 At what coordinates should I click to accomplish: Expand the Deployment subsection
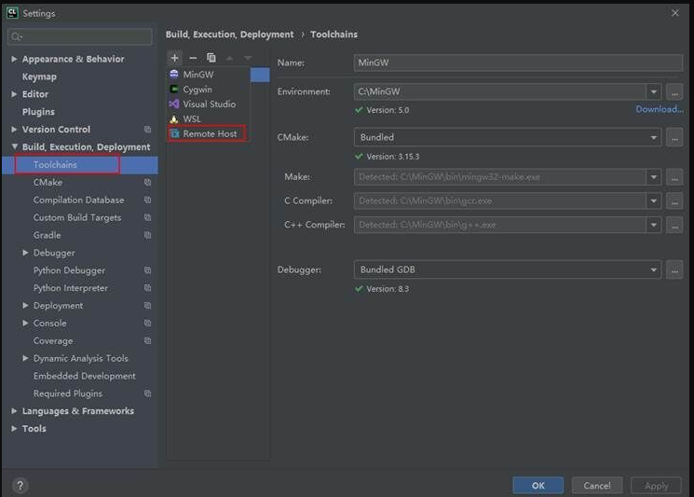point(25,306)
